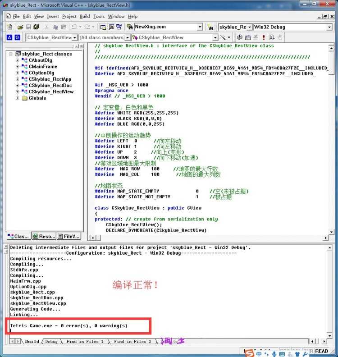Open the skyblue_Re project dropdown
338x357 pixels.
[x=250, y=27]
